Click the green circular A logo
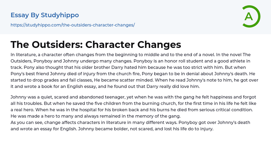 click(x=251, y=16)
